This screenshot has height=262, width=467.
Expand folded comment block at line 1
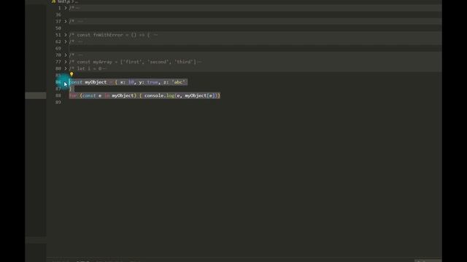pos(66,8)
